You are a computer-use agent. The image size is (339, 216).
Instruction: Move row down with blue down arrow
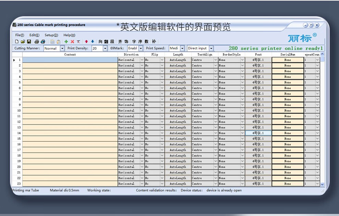pyautogui.click(x=92, y=41)
